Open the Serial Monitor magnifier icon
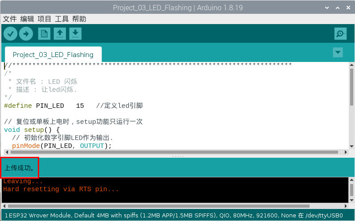This screenshot has height=221, width=355. pyautogui.click(x=340, y=33)
